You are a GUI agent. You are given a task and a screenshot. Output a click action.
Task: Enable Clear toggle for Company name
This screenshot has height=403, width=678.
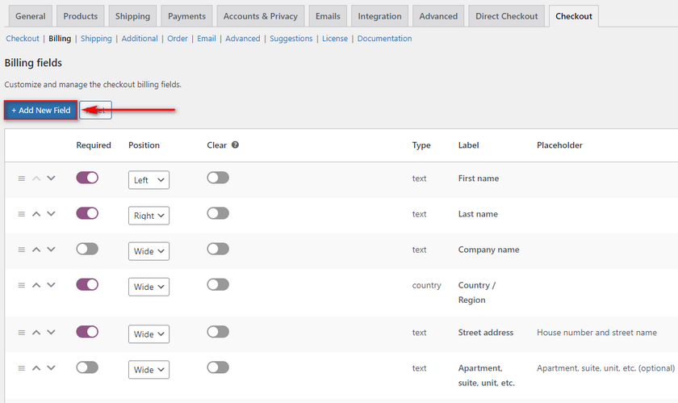(218, 249)
